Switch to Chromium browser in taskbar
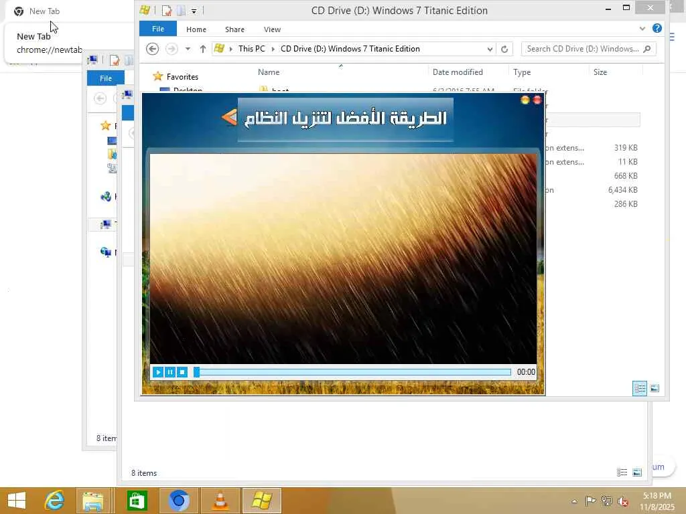Viewport: 686px width, 514px height. [178, 501]
